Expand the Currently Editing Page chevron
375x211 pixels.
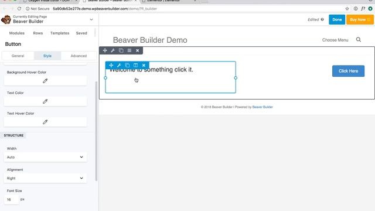pyautogui.click(x=91, y=19)
